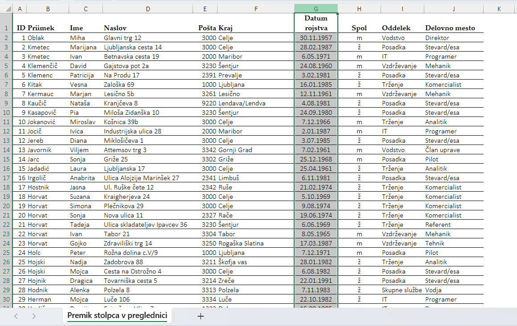Select cell with name 'Miroslav'
517x326 pixels.
[x=86, y=122]
